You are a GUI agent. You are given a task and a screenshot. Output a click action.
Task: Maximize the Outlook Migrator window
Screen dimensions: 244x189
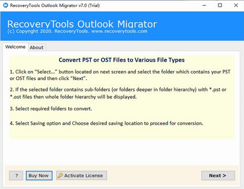click(x=220, y=5)
